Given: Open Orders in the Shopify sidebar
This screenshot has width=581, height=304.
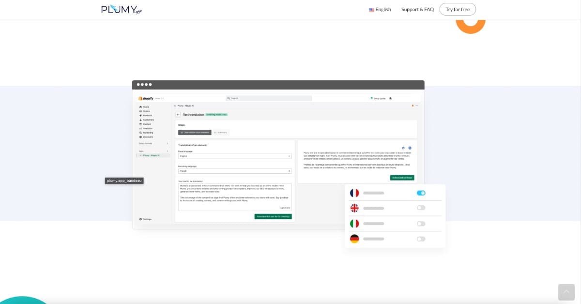Looking at the screenshot, I should point(145,111).
